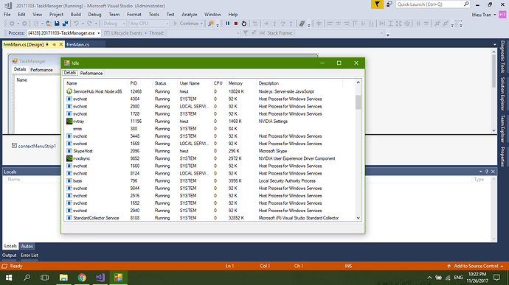Click the Windows Start button
Viewport: 509px width, 285px height.
coord(9,278)
